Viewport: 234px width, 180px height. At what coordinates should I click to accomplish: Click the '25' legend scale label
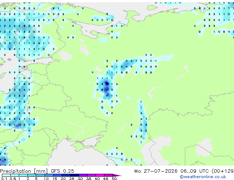pos(72,179)
